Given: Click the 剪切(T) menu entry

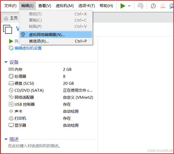Looking at the screenshot, I should click(56, 14).
